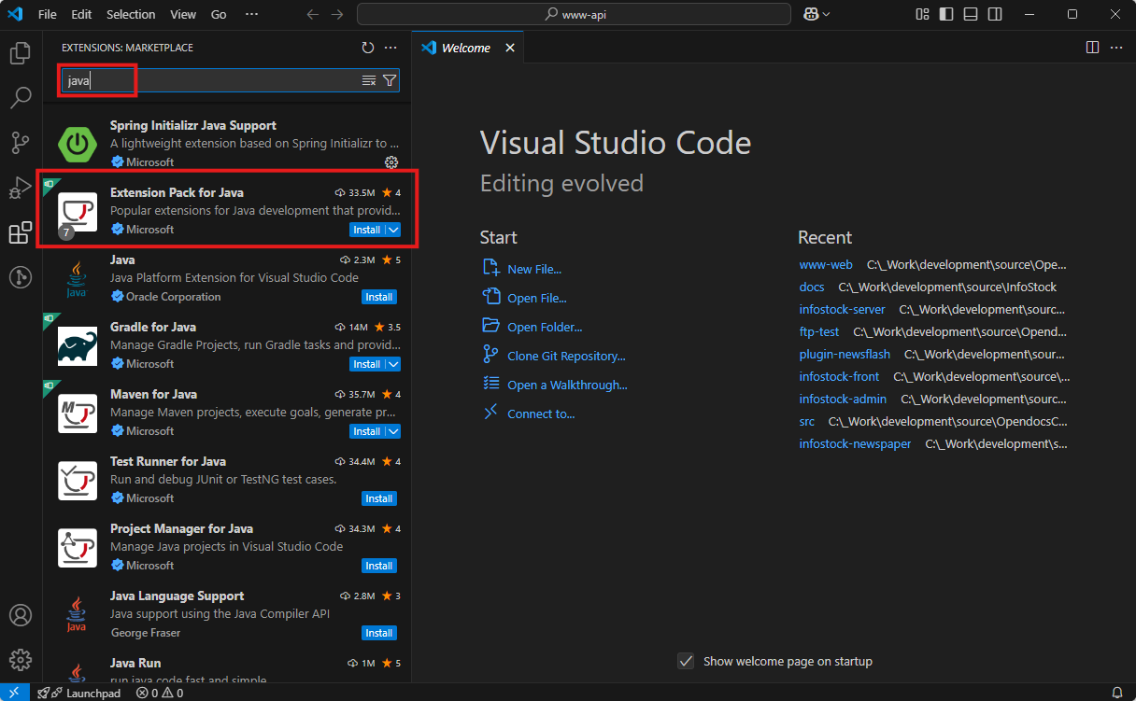Expand Install dropdown for Gradle for Java
This screenshot has width=1136, height=701.
(x=393, y=364)
